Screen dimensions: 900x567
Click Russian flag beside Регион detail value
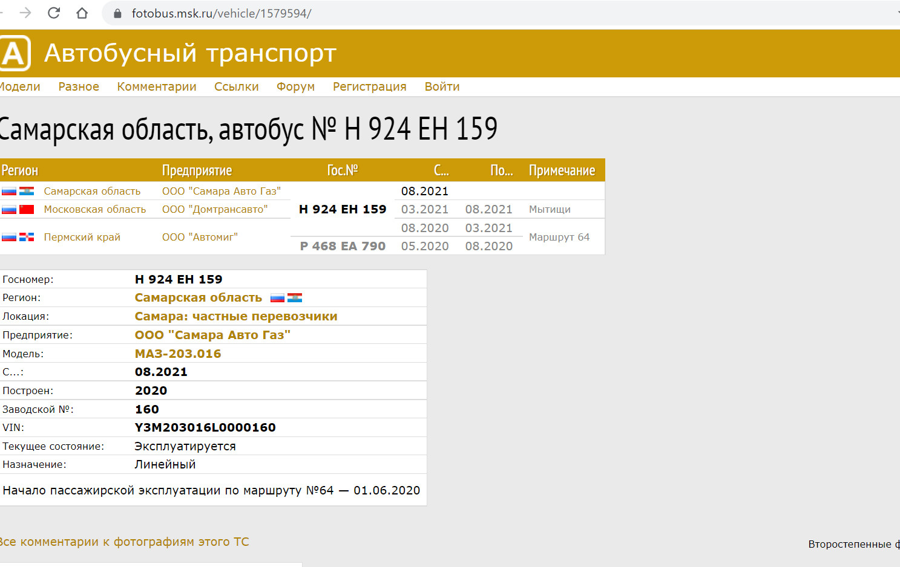pyautogui.click(x=277, y=298)
